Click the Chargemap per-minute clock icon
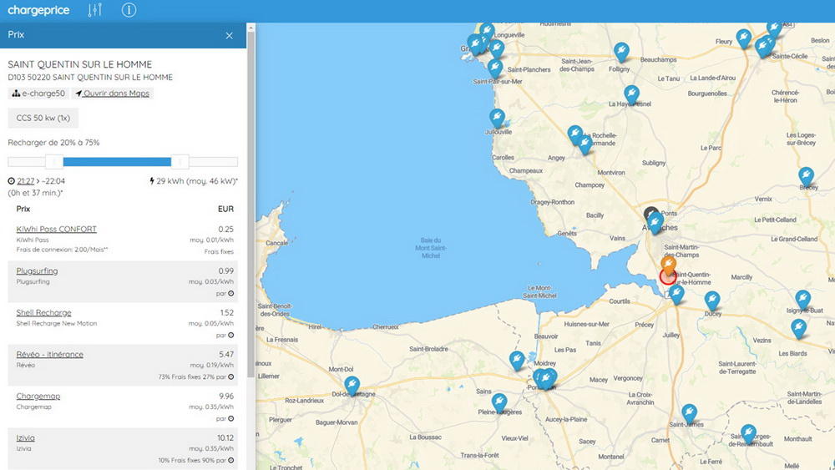The width and height of the screenshot is (835, 470). [x=231, y=419]
